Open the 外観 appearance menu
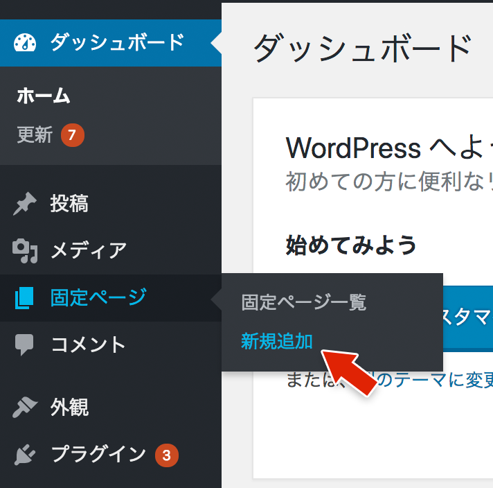Image resolution: width=493 pixels, height=488 pixels. (111, 407)
